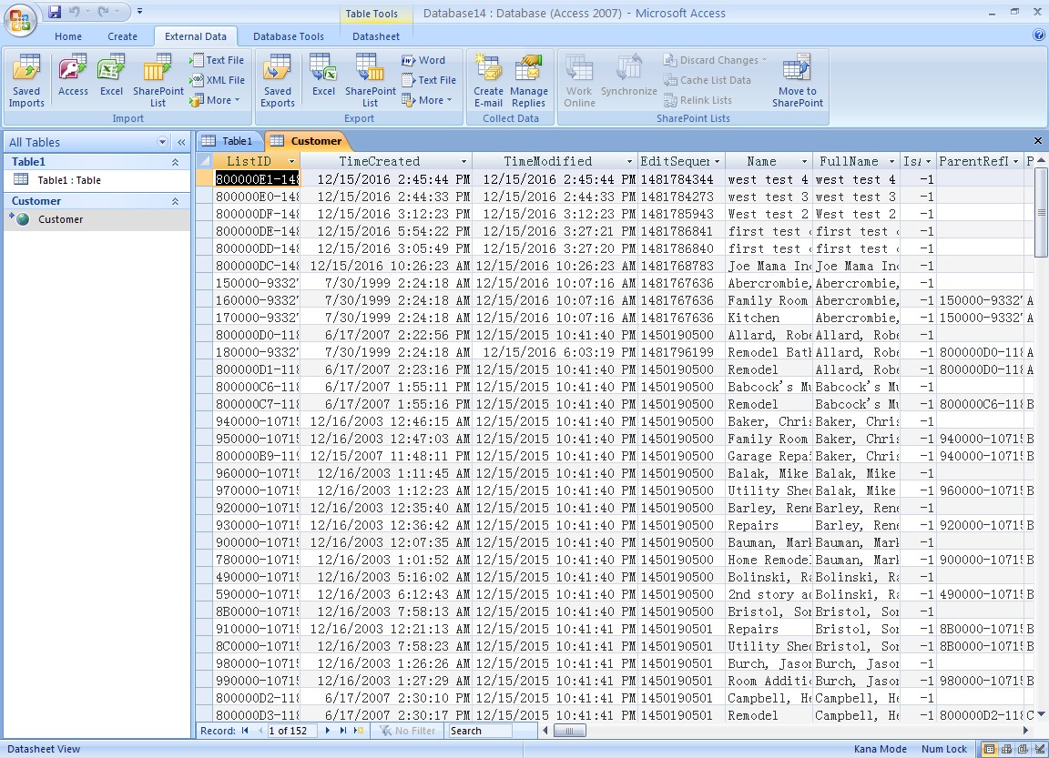Switch to PivotTable View via status bar icon
Screen dimensions: 1049x758
pos(1006,749)
